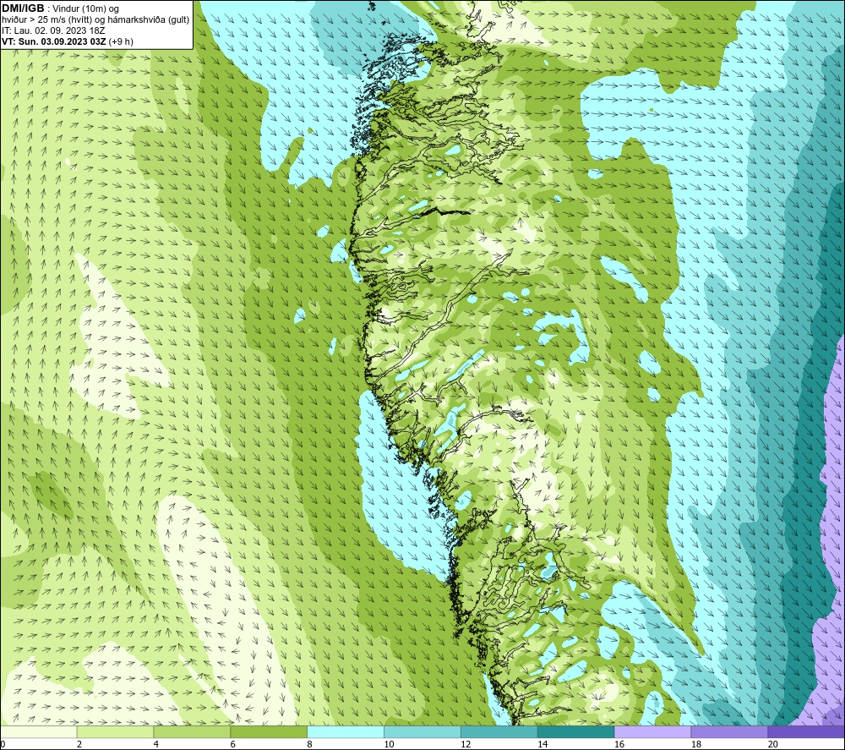This screenshot has width=845, height=750.
Task: Click the legend scale value '18'
Action: (x=695, y=745)
